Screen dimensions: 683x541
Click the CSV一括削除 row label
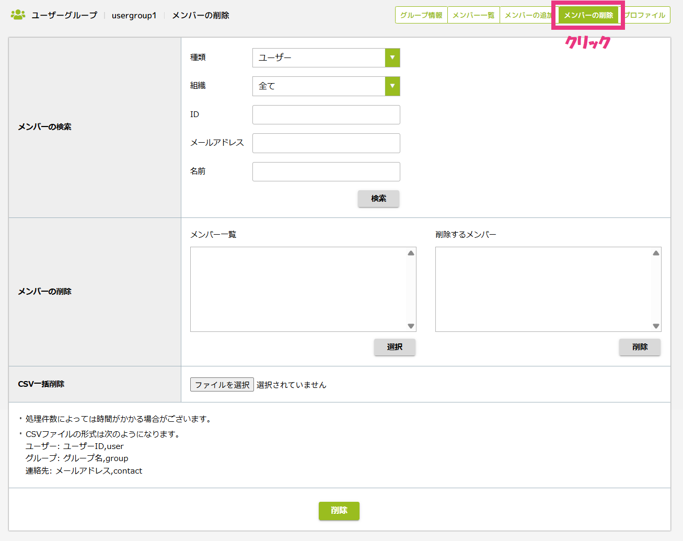click(41, 384)
